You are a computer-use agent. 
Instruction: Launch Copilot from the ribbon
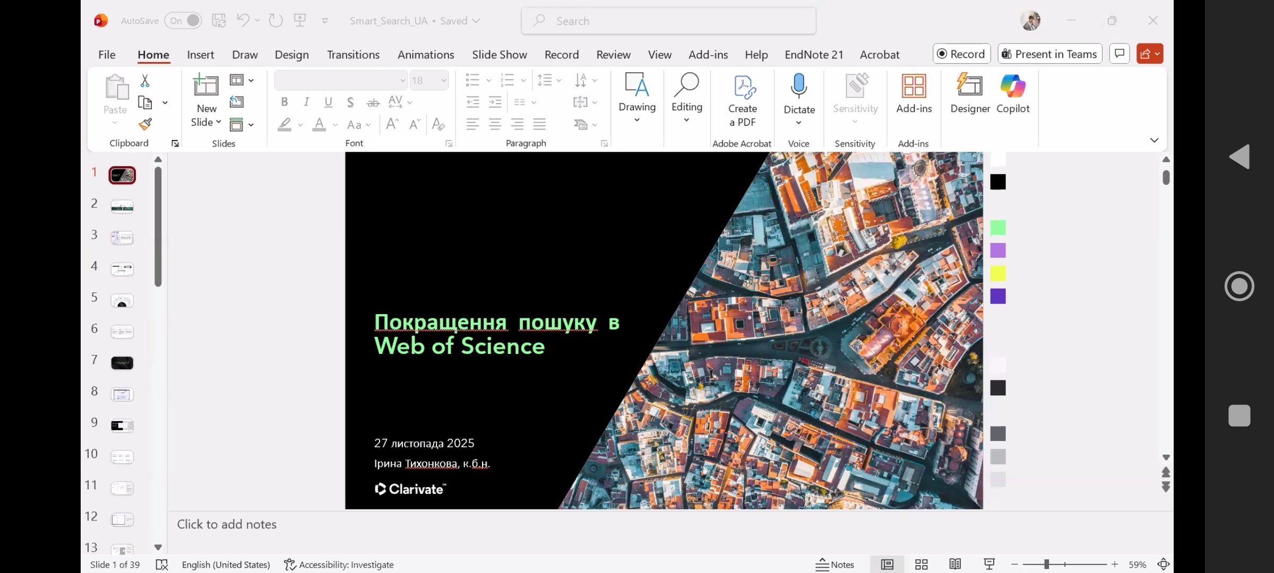[x=1012, y=94]
